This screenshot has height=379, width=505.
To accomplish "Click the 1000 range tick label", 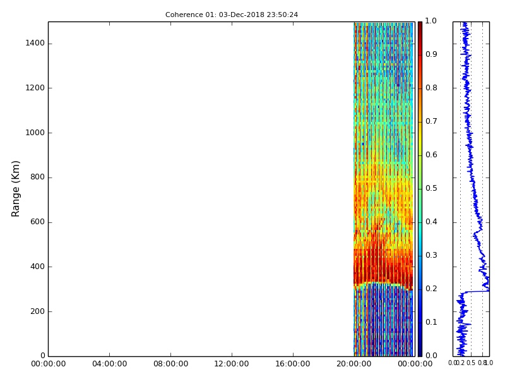I will pyautogui.click(x=35, y=133).
